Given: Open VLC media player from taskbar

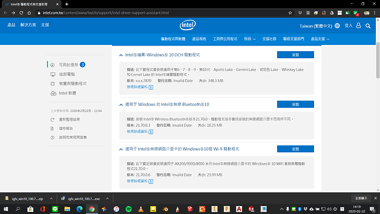Looking at the screenshot, I should click(141, 209).
